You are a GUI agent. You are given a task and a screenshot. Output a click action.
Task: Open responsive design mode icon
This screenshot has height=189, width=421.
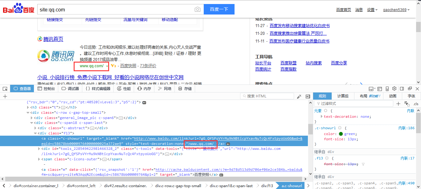point(387,89)
